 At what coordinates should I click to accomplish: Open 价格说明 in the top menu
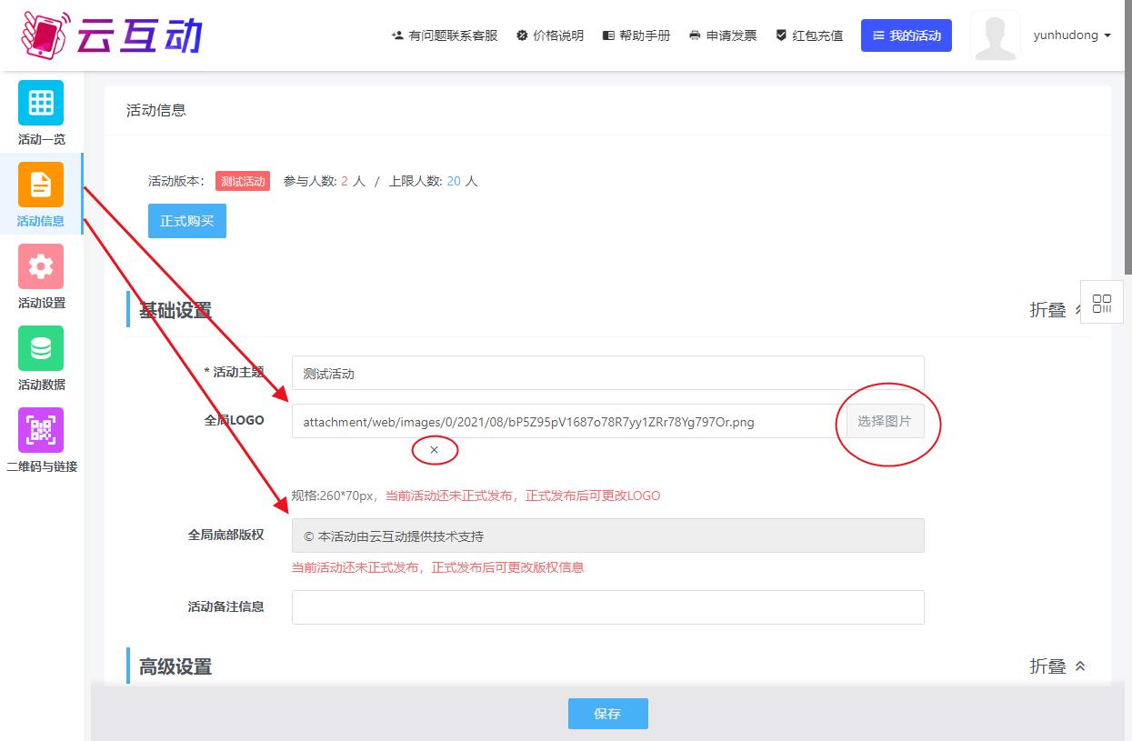point(550,35)
